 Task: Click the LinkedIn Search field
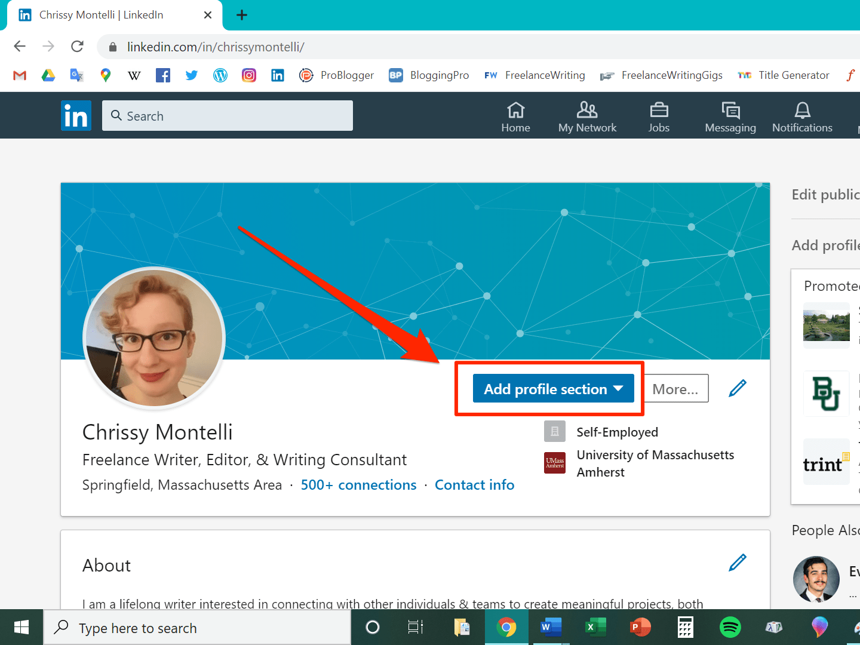coord(228,116)
